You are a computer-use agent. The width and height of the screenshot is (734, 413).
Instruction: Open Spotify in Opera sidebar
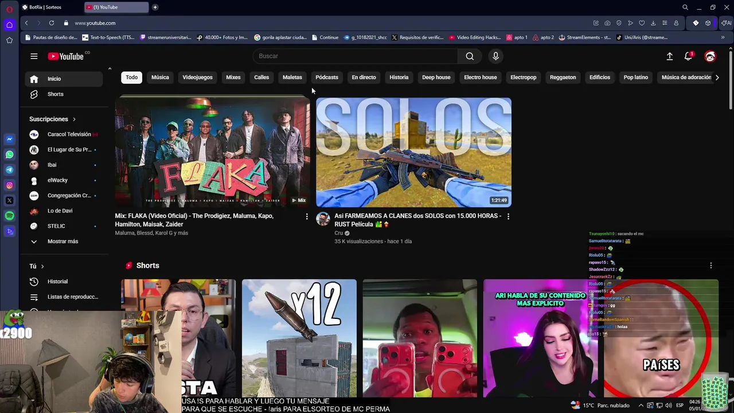[x=9, y=216]
